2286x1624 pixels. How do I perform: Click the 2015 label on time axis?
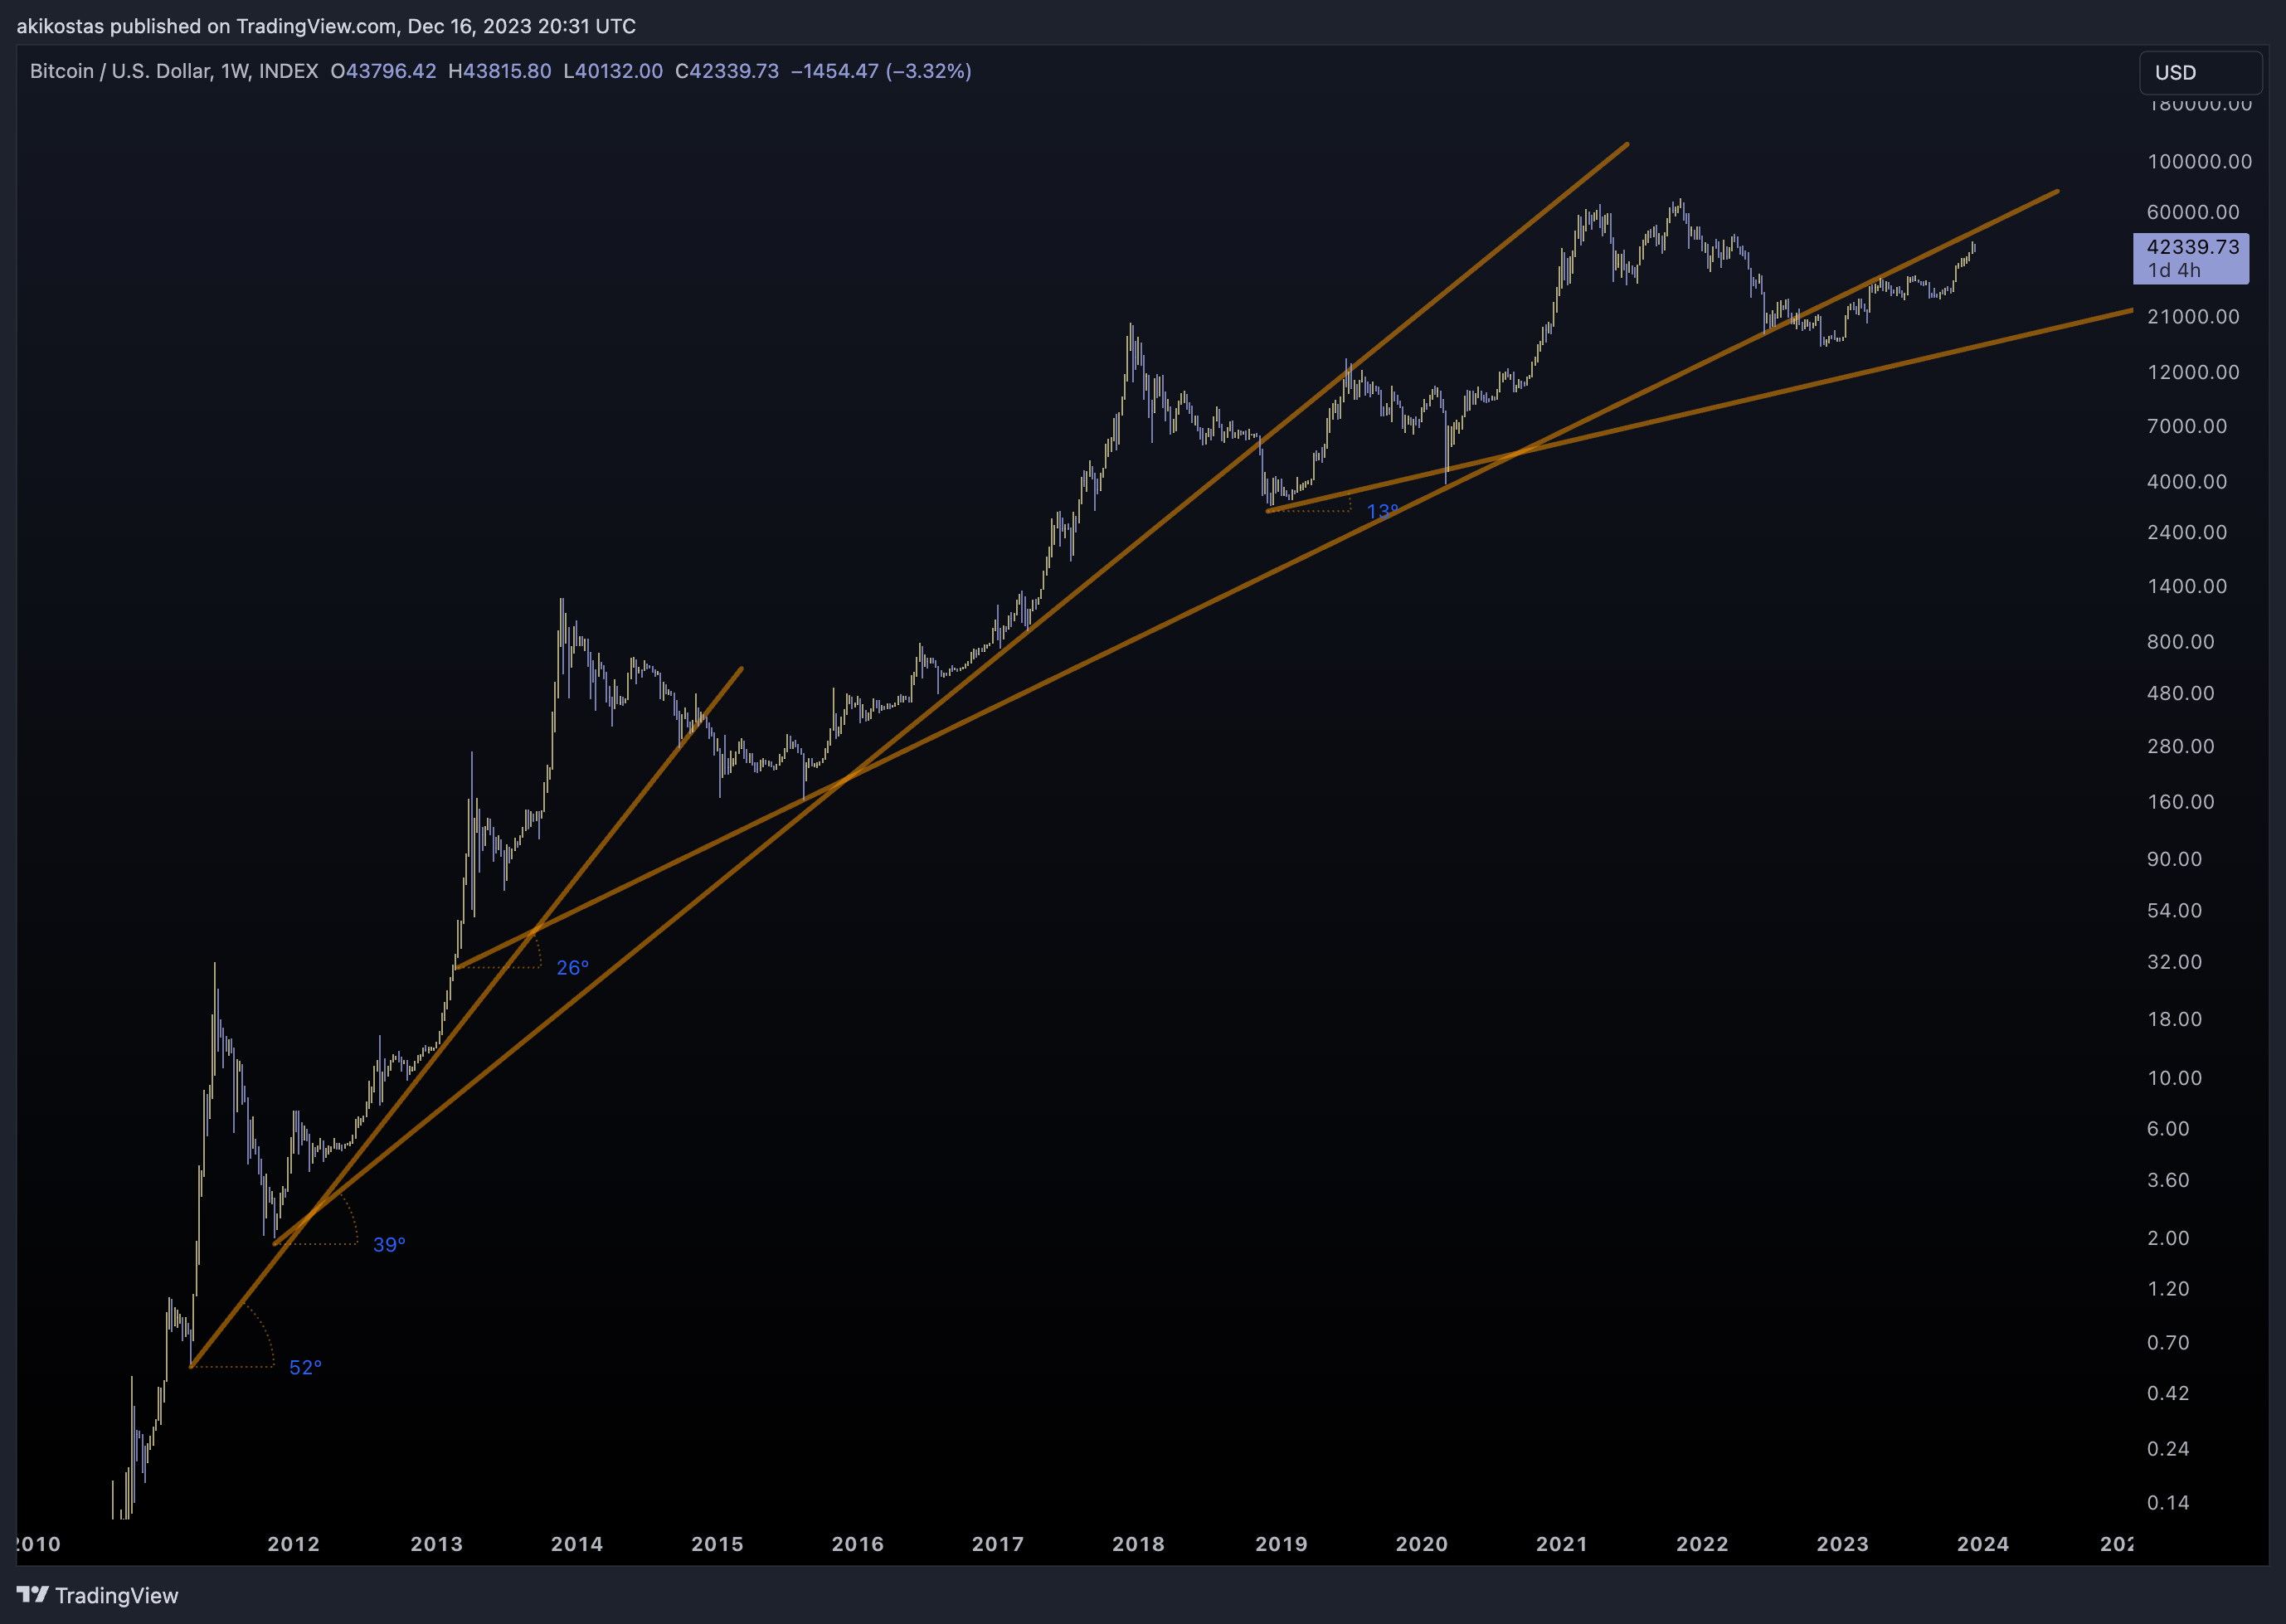coord(717,1543)
